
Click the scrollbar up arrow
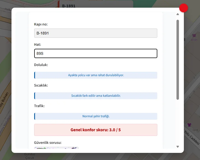point(178,14)
